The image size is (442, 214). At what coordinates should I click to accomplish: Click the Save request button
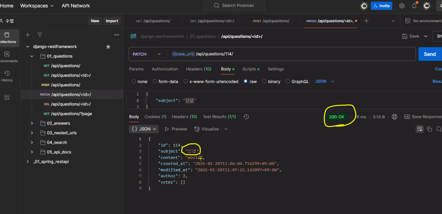point(410,36)
